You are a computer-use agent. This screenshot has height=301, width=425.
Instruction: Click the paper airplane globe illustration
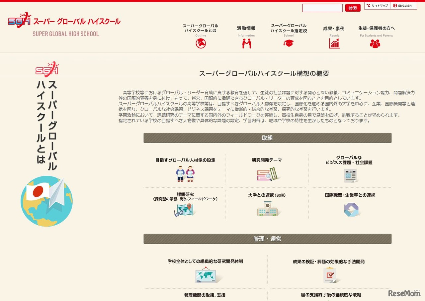46,201
